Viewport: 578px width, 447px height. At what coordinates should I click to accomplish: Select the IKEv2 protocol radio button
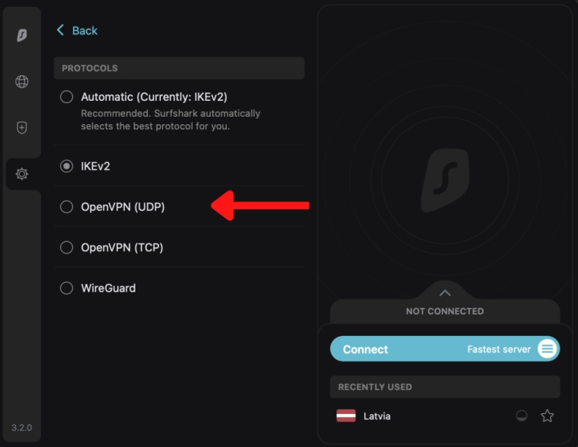pos(67,166)
